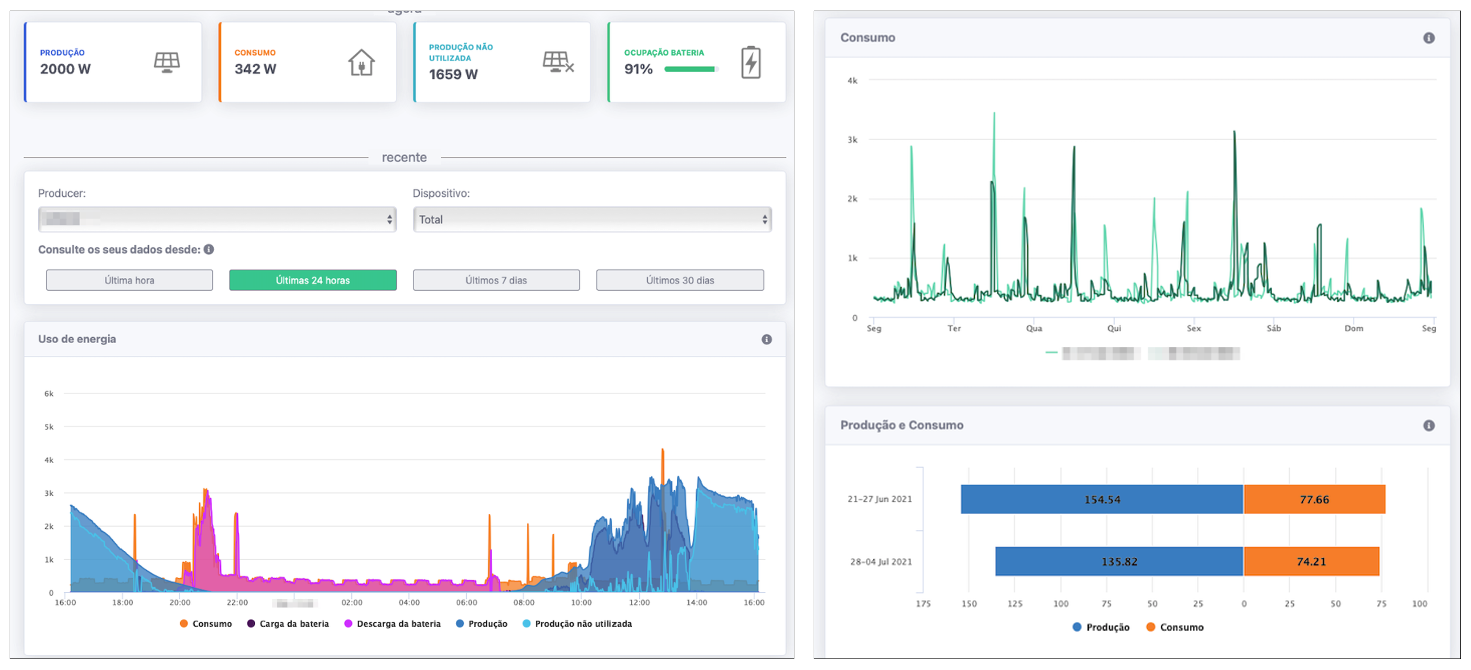This screenshot has height=670, width=1471.
Task: Open info icon in Produção e Consumo header
Action: coord(1428,426)
